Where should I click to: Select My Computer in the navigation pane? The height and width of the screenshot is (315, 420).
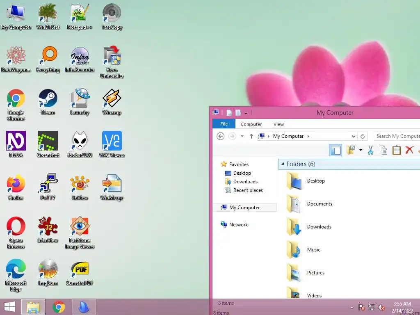(244, 208)
